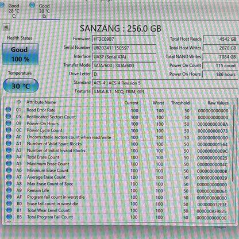
Task: Select Uncorrectable sectors count when read/write name
Action: [x=69, y=137]
